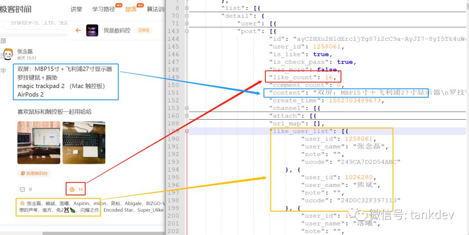469x235 pixels.
Task: Open the 算法训练 navigation tab
Action: coord(155,9)
